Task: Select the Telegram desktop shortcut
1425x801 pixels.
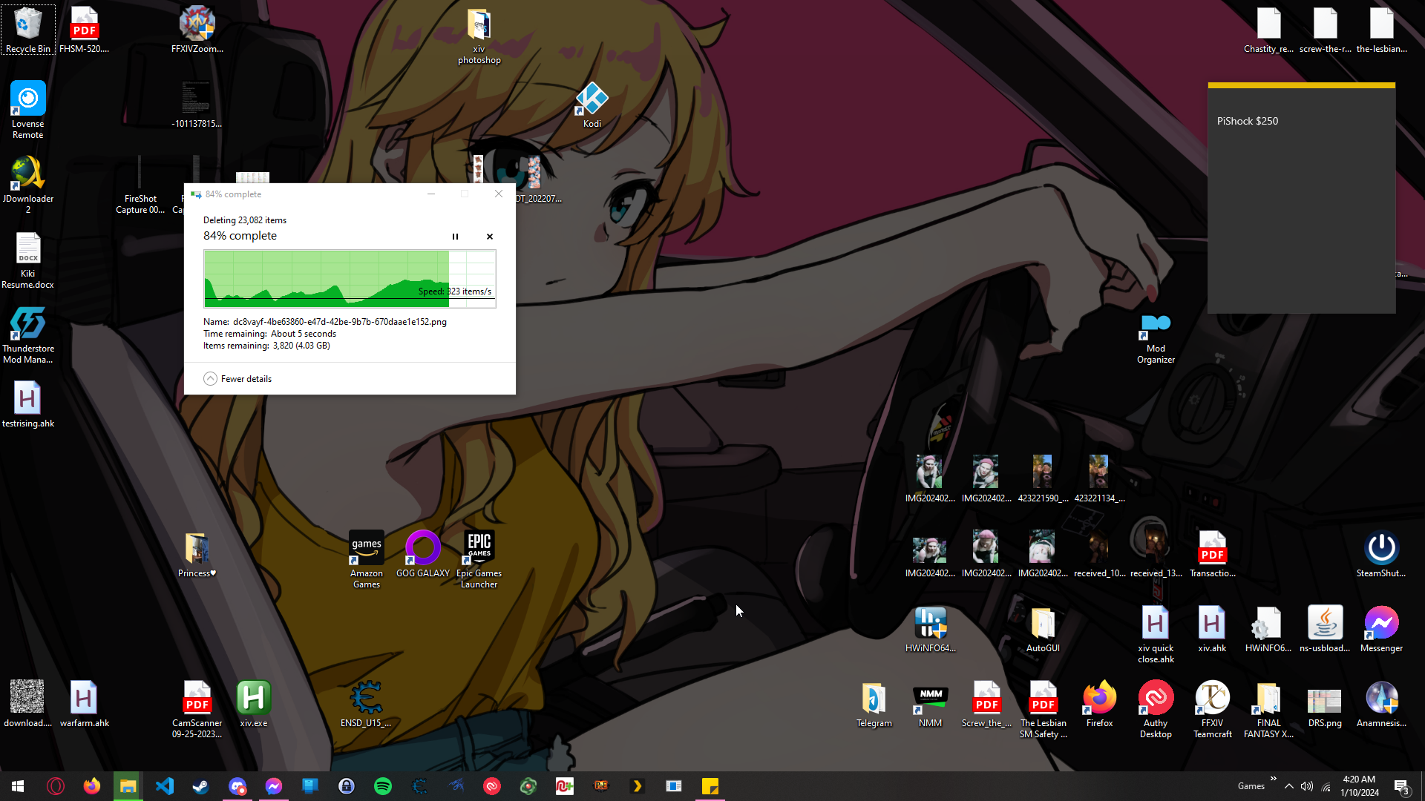Action: pos(874,705)
